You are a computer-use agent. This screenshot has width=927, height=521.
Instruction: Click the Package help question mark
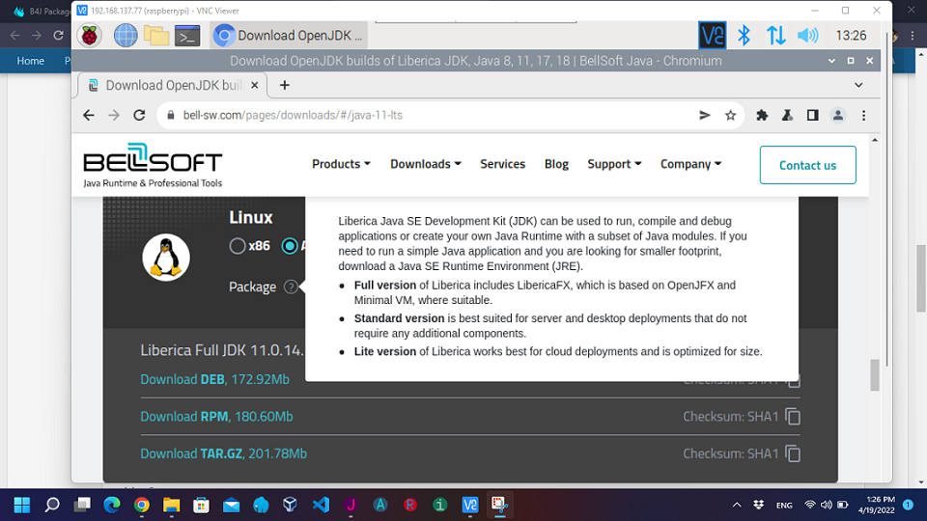291,288
